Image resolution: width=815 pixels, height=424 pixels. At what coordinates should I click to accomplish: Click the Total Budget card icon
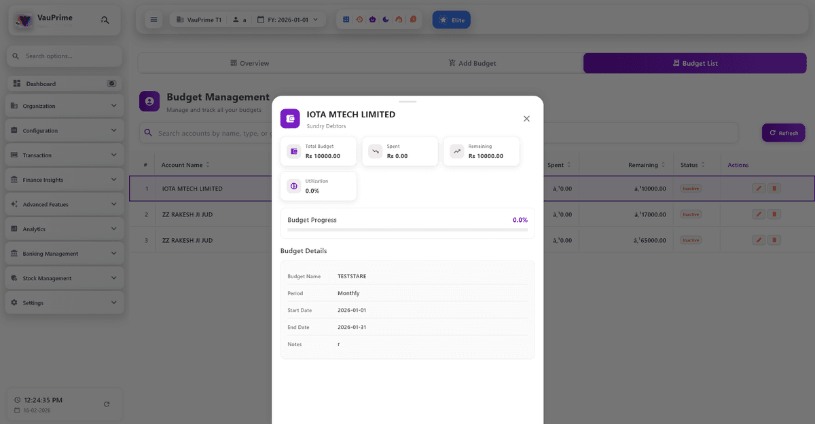[x=294, y=151]
